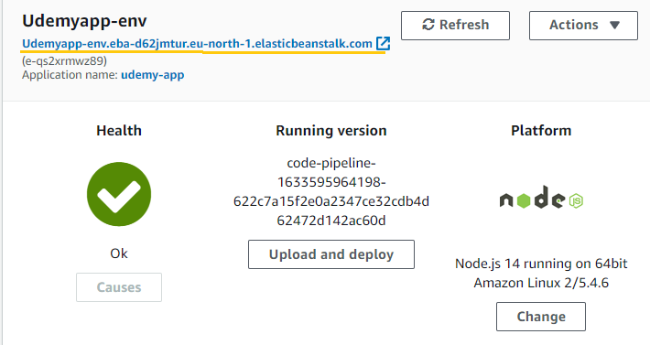The height and width of the screenshot is (345, 650).
Task: Click the code-pipeline running version label
Action: point(331,191)
